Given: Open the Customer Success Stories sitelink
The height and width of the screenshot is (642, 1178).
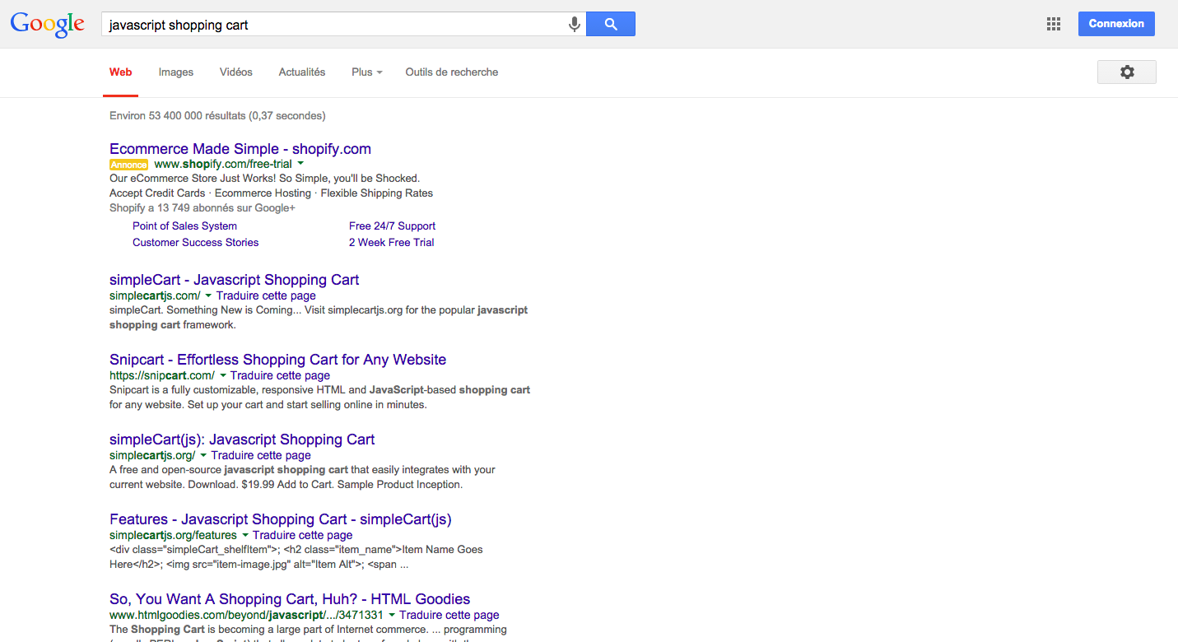Looking at the screenshot, I should [196, 243].
